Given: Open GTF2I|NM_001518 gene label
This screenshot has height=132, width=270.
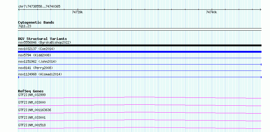Looking at the screenshot, I should point(32,125).
